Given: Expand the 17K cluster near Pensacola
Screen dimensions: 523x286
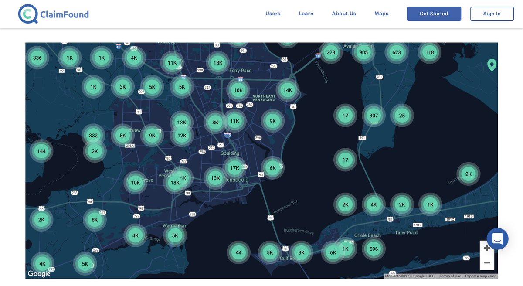Looking at the screenshot, I should (x=234, y=168).
